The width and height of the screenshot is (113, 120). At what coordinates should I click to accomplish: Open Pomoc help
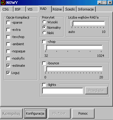coord(83,113)
